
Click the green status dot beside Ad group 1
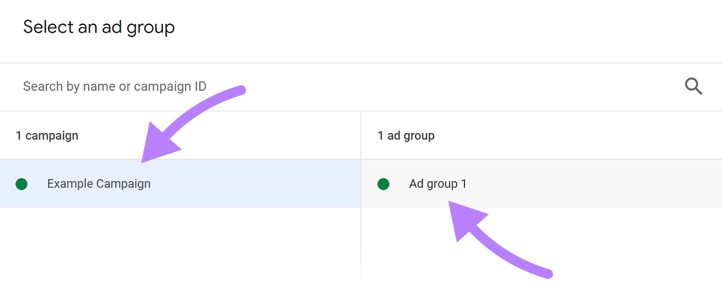coord(383,184)
